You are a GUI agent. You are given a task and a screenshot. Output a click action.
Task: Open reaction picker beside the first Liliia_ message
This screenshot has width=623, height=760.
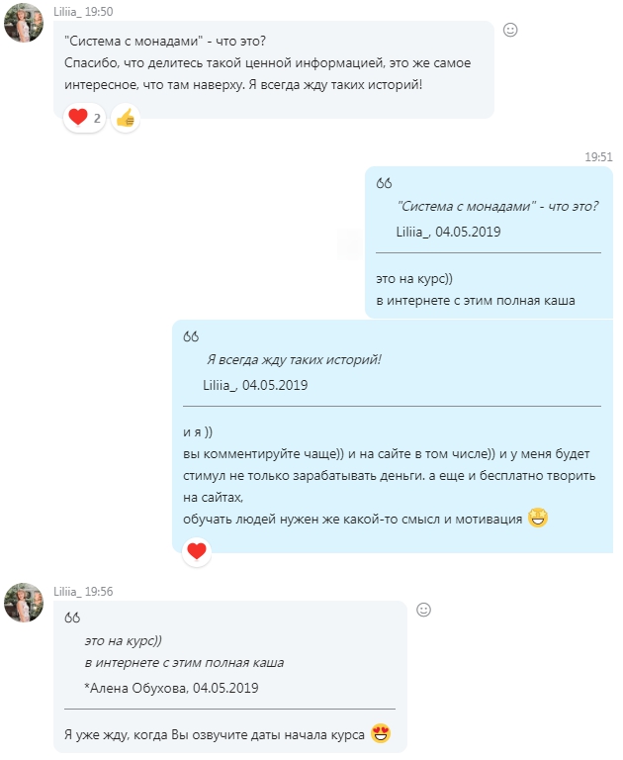click(x=510, y=30)
